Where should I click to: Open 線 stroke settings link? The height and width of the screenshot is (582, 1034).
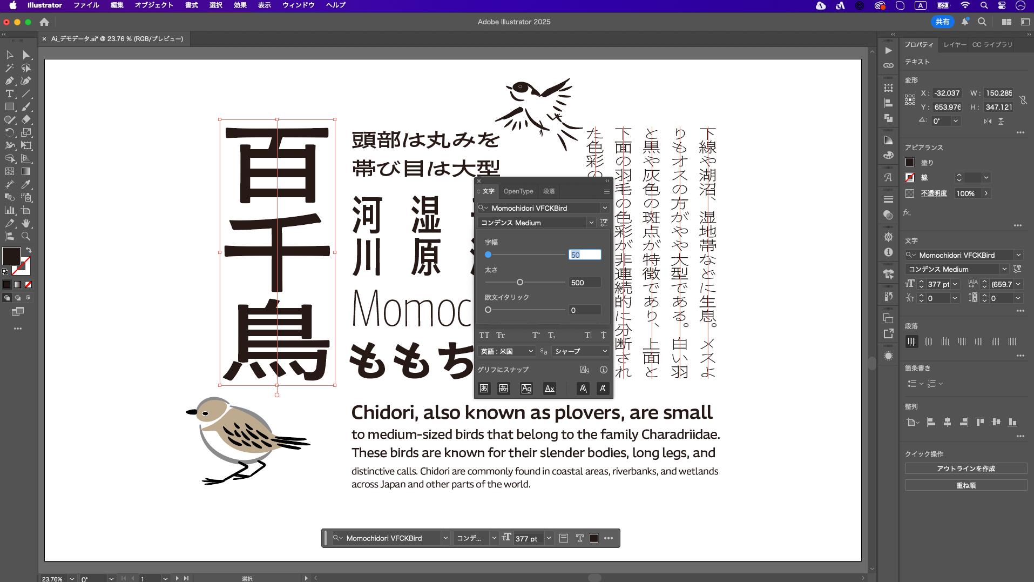924,178
